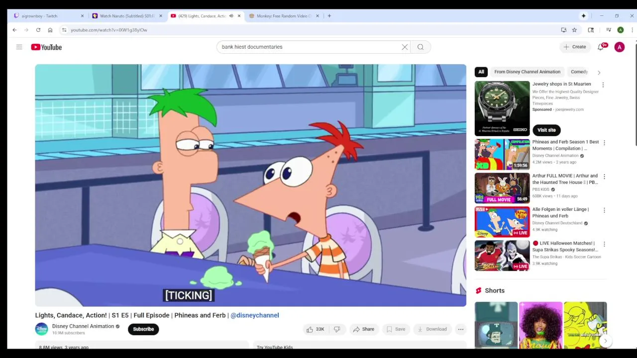Open the YouTube account avatar menu
The image size is (637, 358).
pyautogui.click(x=620, y=47)
